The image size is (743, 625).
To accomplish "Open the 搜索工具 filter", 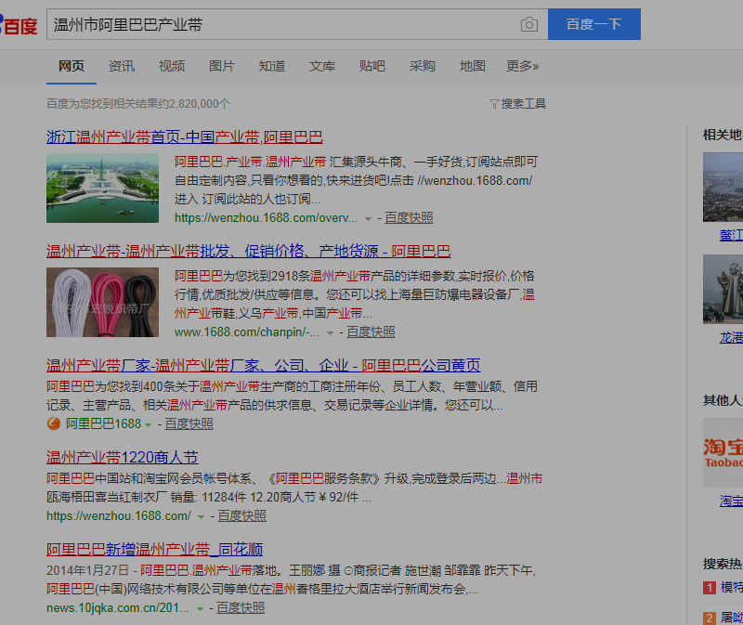I will pyautogui.click(x=517, y=103).
